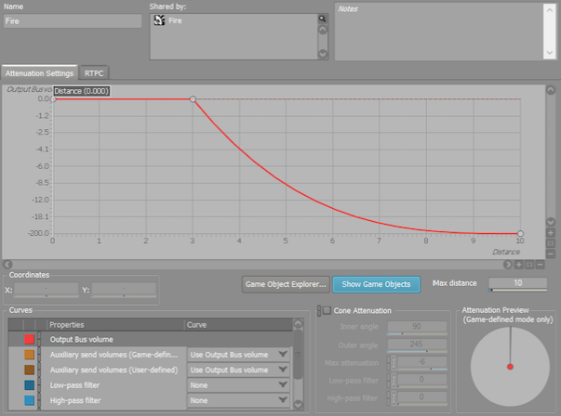Select the curve point at distance 3
Screen dimensions: 561x416
click(193, 99)
